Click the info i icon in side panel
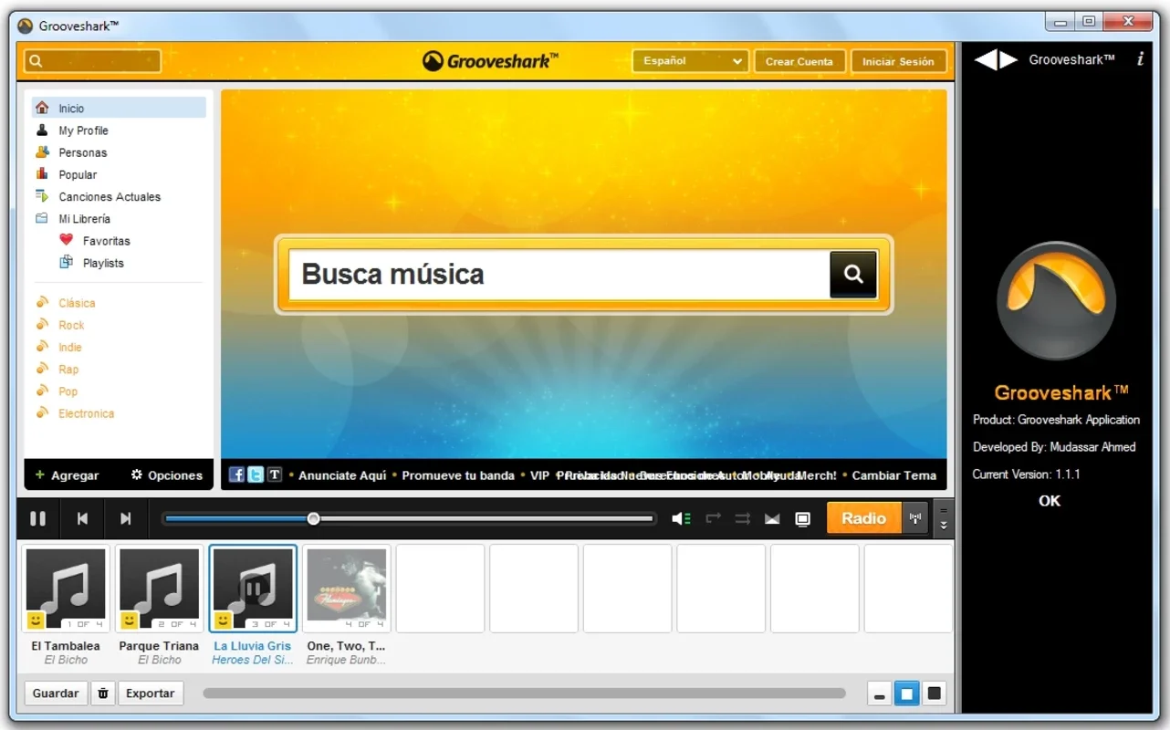 [x=1140, y=59]
